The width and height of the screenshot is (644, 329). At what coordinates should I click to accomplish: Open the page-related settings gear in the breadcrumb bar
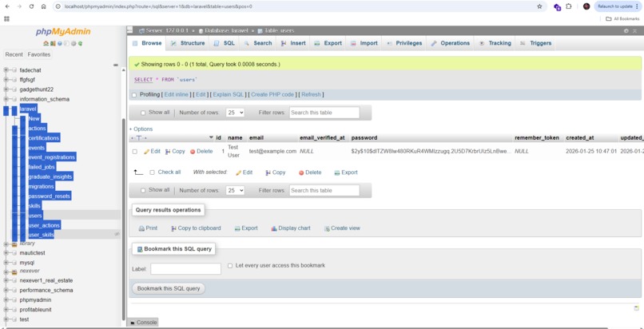point(626,31)
